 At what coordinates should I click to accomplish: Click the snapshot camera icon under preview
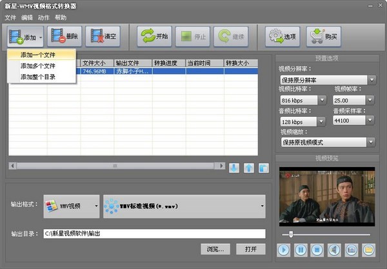click(352, 249)
